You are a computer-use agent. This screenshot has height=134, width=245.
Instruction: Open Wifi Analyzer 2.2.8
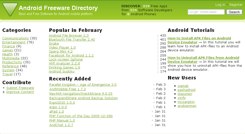pyautogui.click(x=64, y=63)
